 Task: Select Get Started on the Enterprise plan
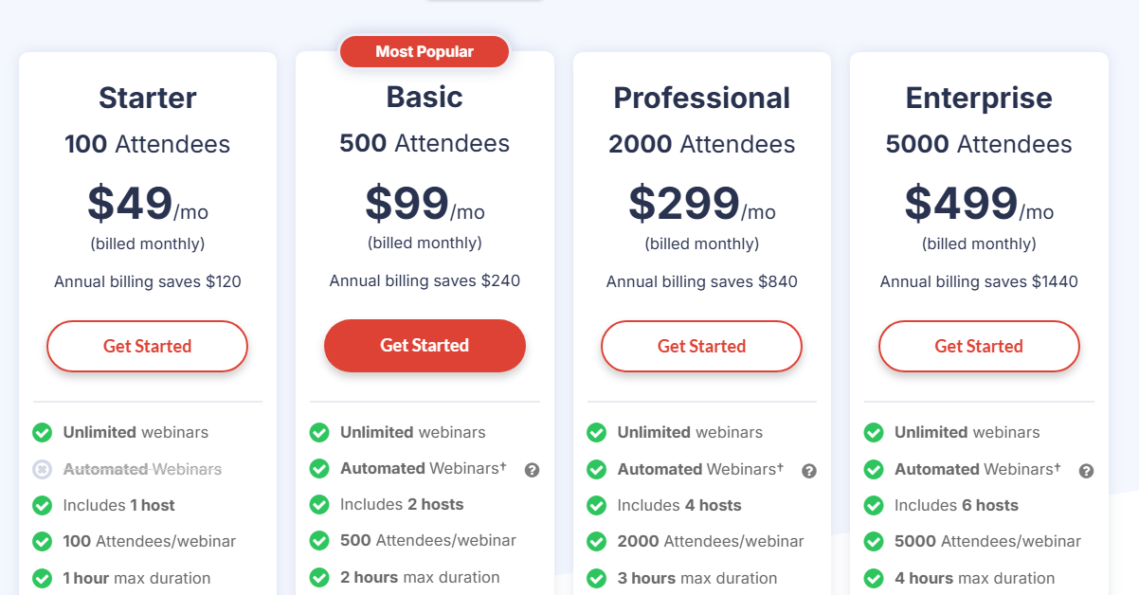(x=979, y=347)
